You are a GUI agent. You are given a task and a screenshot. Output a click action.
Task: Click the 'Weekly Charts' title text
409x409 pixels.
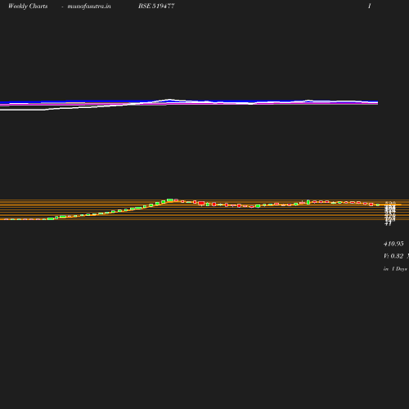coord(28,6)
